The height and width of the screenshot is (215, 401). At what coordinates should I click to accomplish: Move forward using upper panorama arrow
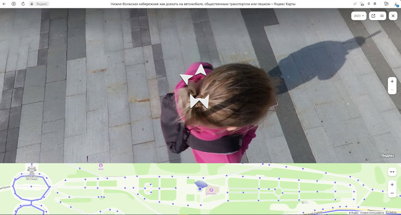point(201,70)
